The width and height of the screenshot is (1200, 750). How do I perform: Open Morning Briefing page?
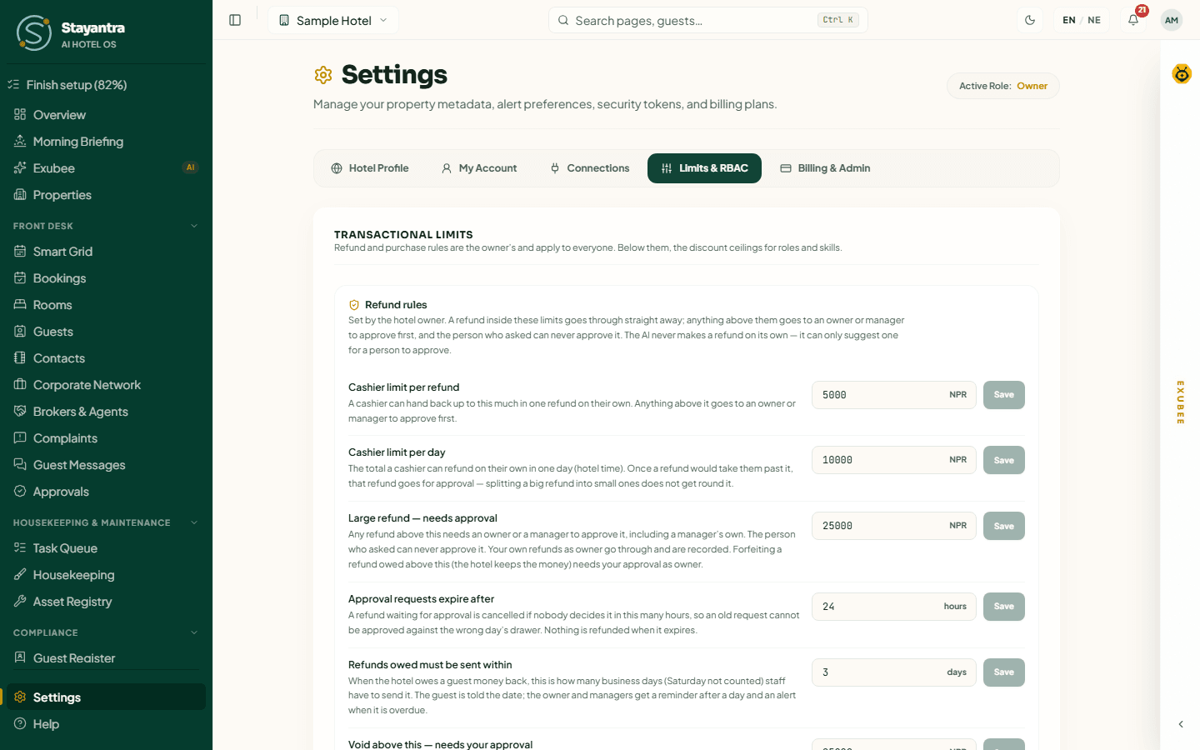tap(106, 142)
